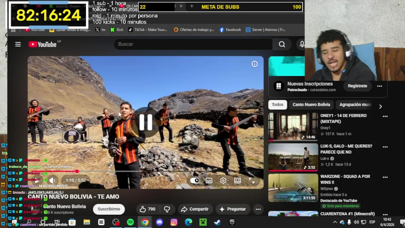Like the video with 790 likes

147,209
